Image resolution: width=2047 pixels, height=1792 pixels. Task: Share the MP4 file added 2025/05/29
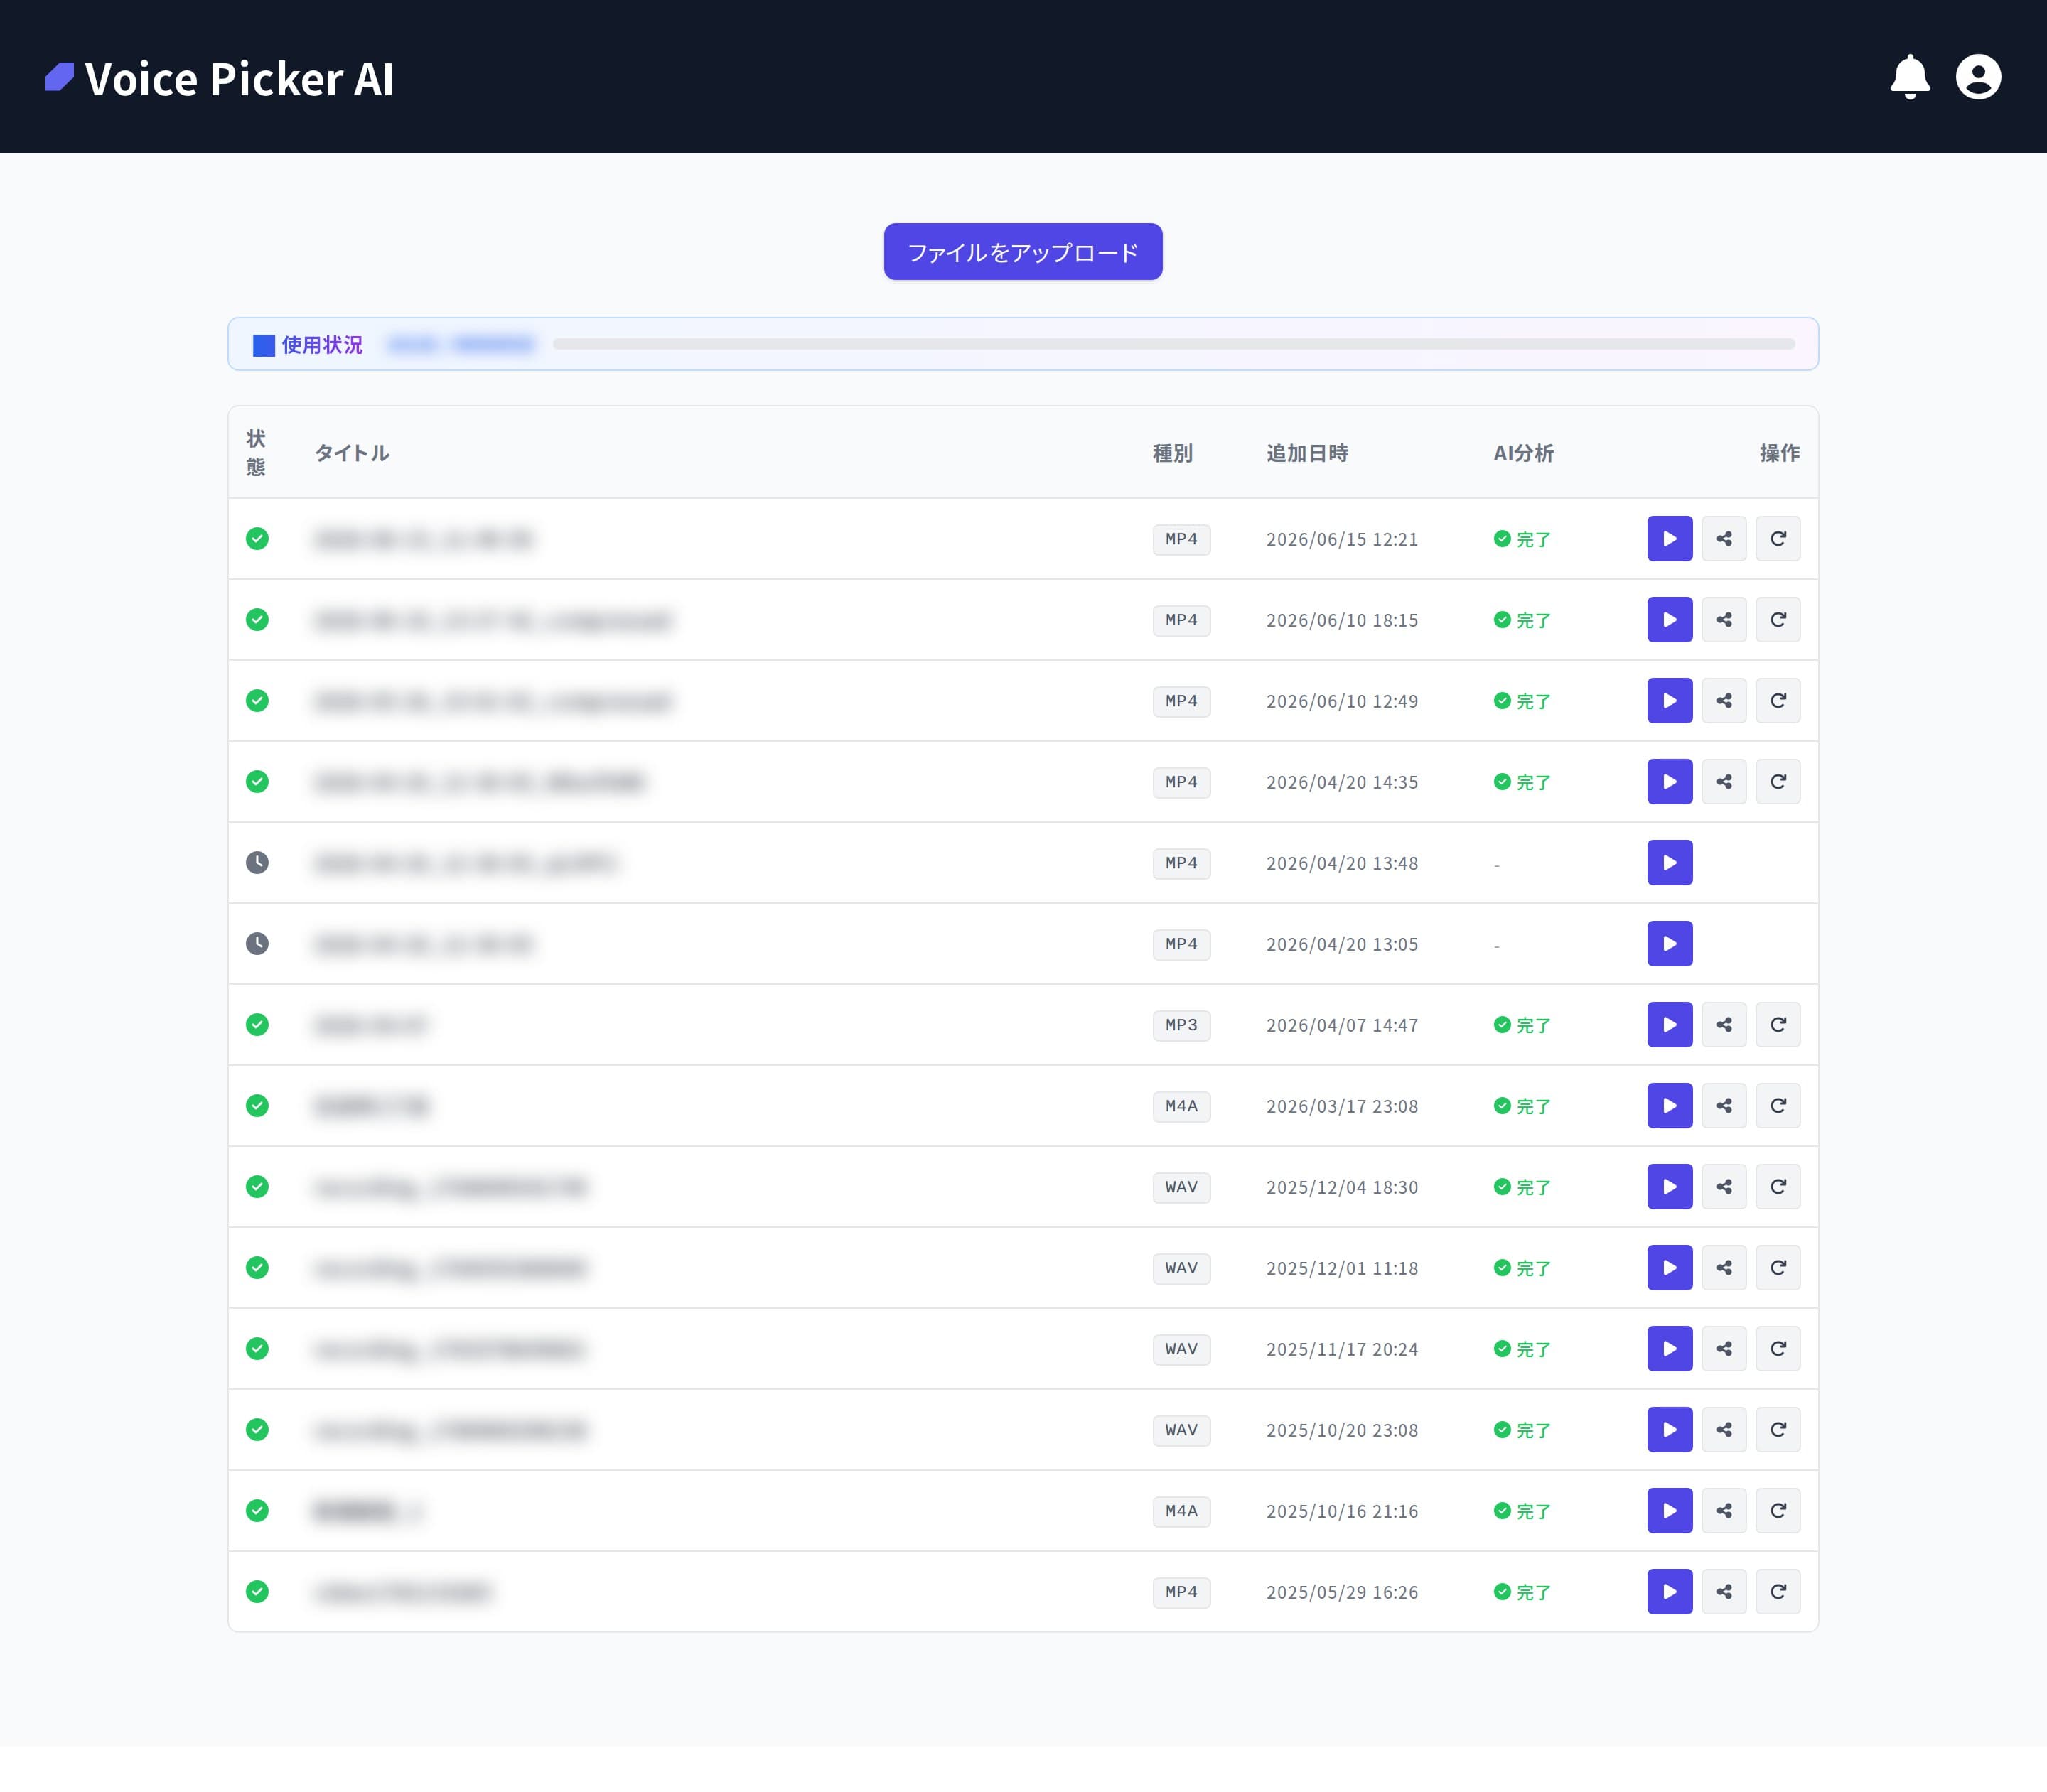pos(1724,1592)
